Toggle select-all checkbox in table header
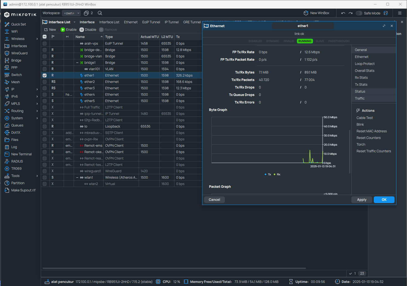 tap(45, 37)
